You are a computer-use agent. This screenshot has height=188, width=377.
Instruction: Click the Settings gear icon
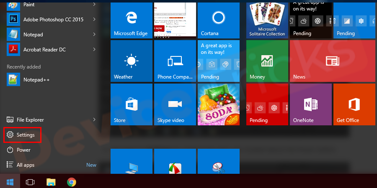click(10, 135)
